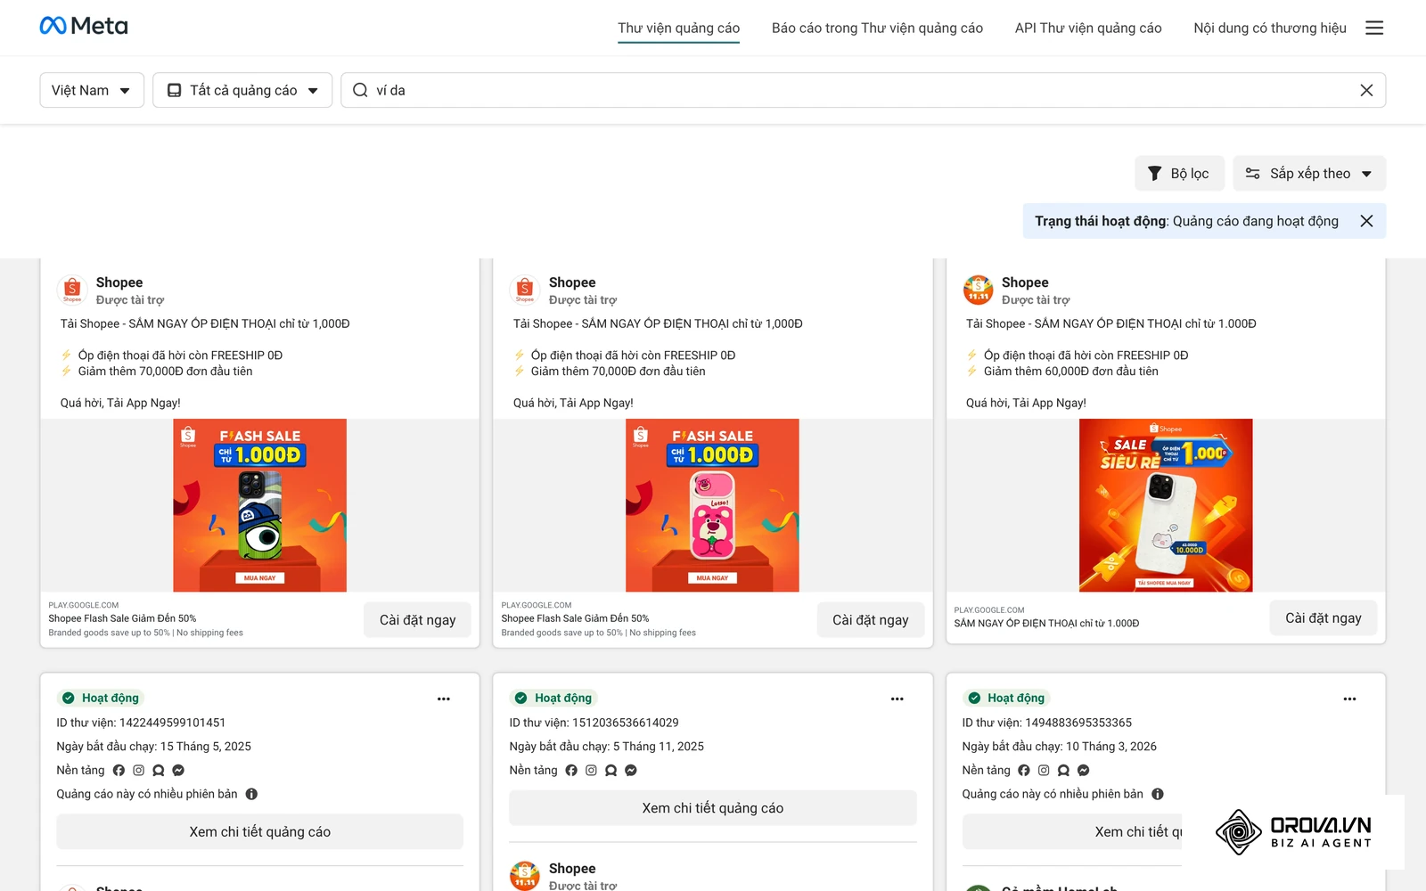Click Cài đặt ngay on the Sale Siêu Rẻ ad
This screenshot has height=891, width=1426.
pos(1324,618)
